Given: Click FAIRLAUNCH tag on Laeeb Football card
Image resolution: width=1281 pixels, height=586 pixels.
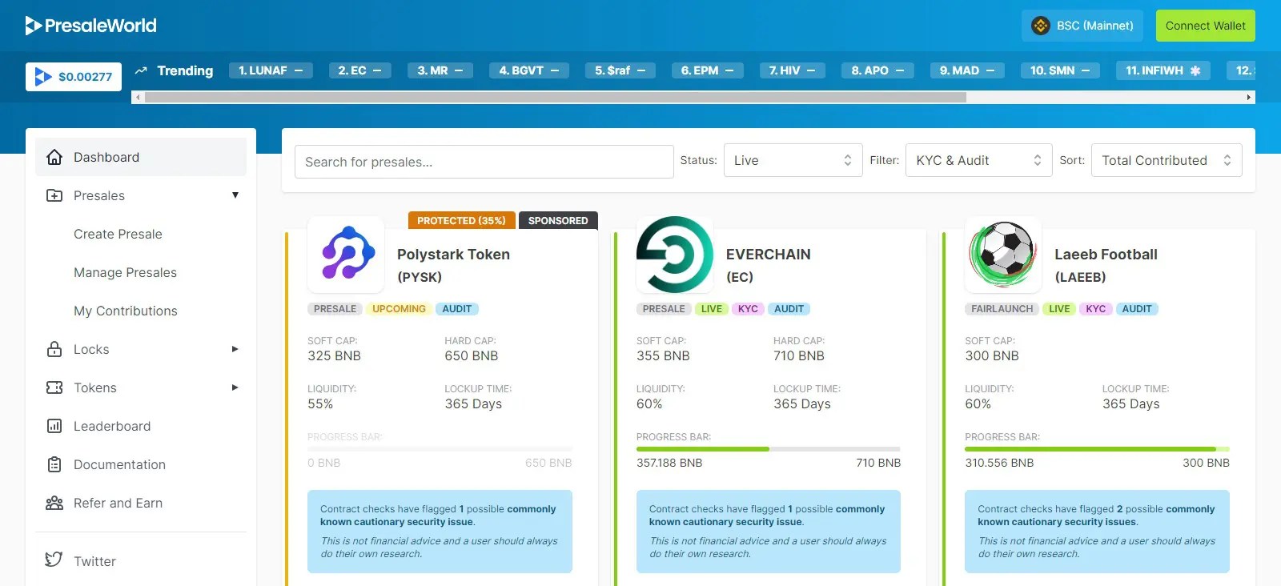Looking at the screenshot, I should pos(1002,309).
